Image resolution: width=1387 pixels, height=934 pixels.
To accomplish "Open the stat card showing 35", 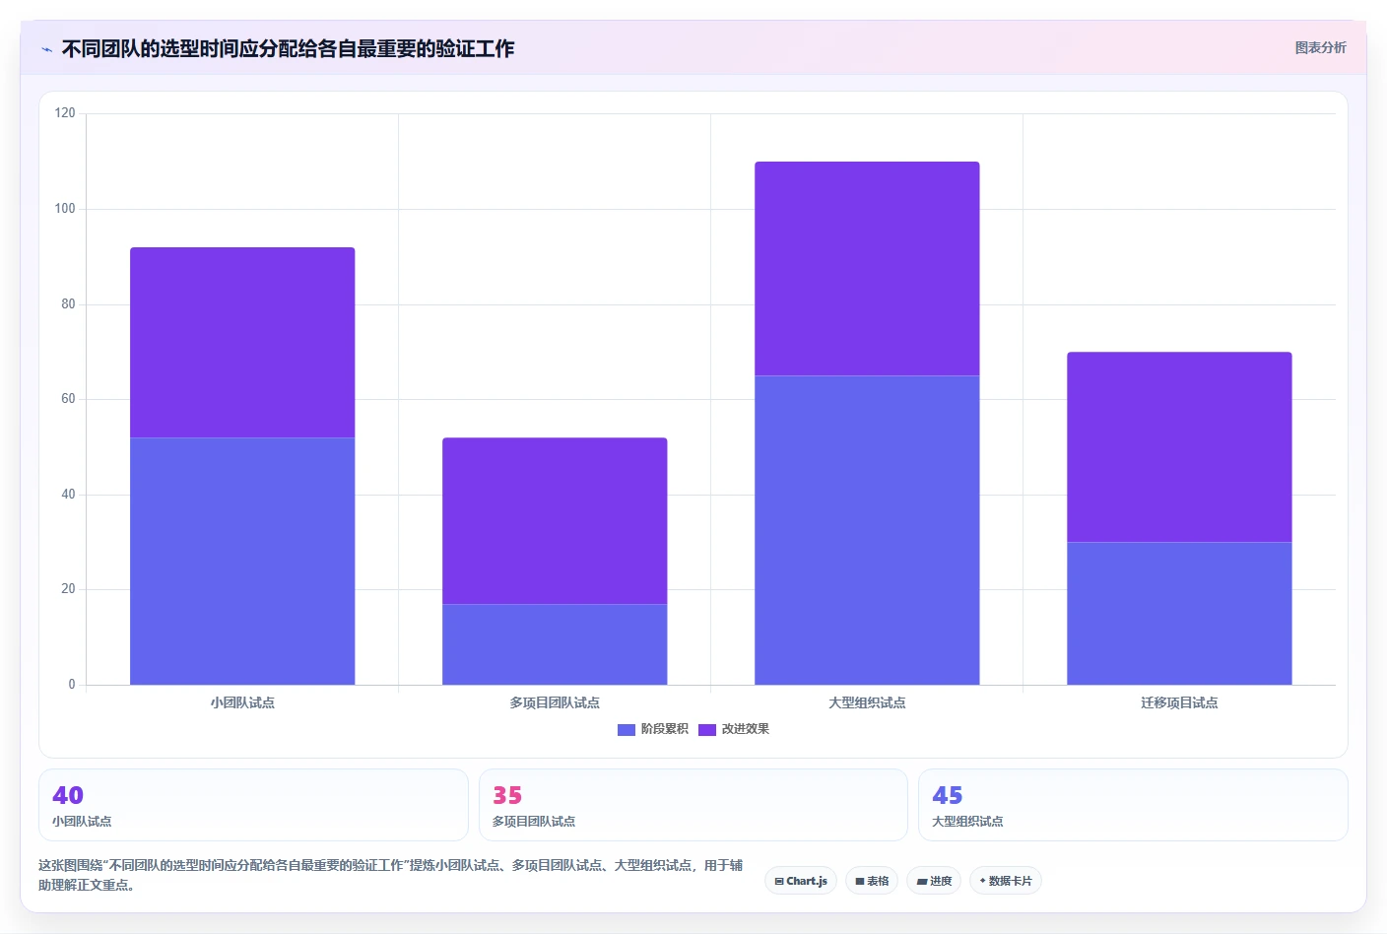I will [693, 805].
